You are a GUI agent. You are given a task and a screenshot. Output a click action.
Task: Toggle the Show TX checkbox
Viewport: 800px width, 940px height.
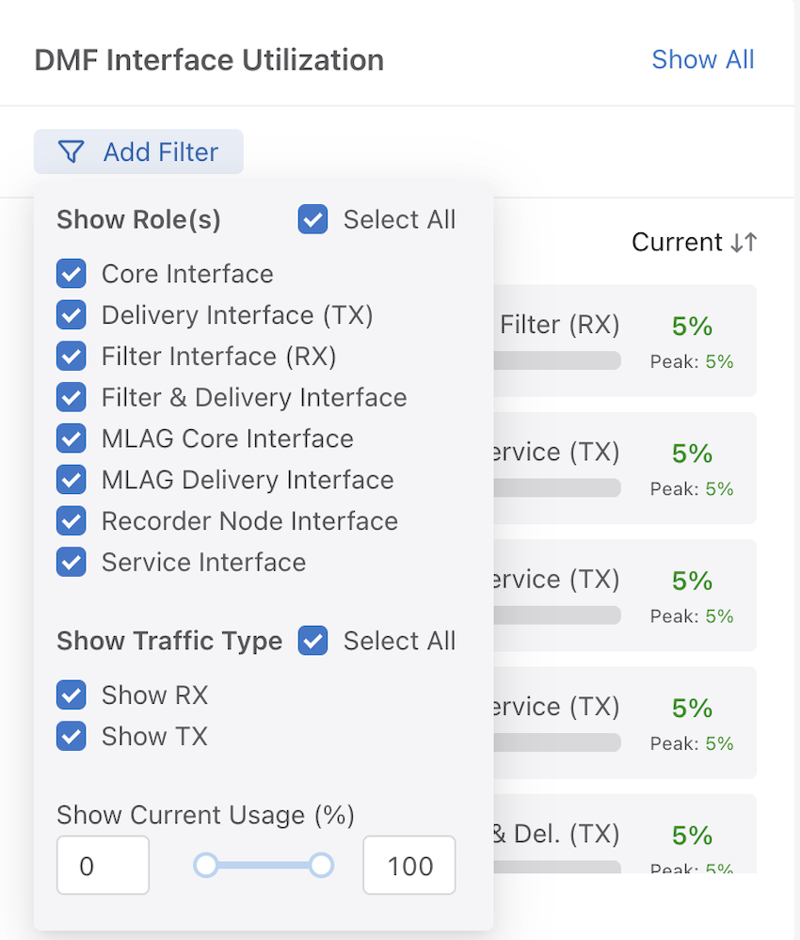[x=71, y=736]
